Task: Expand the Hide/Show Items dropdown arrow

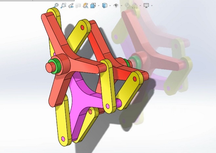Action: 121,6
